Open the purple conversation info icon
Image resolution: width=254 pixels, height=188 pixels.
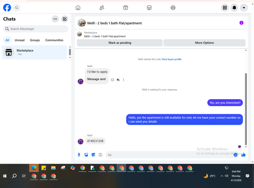pos(241,23)
